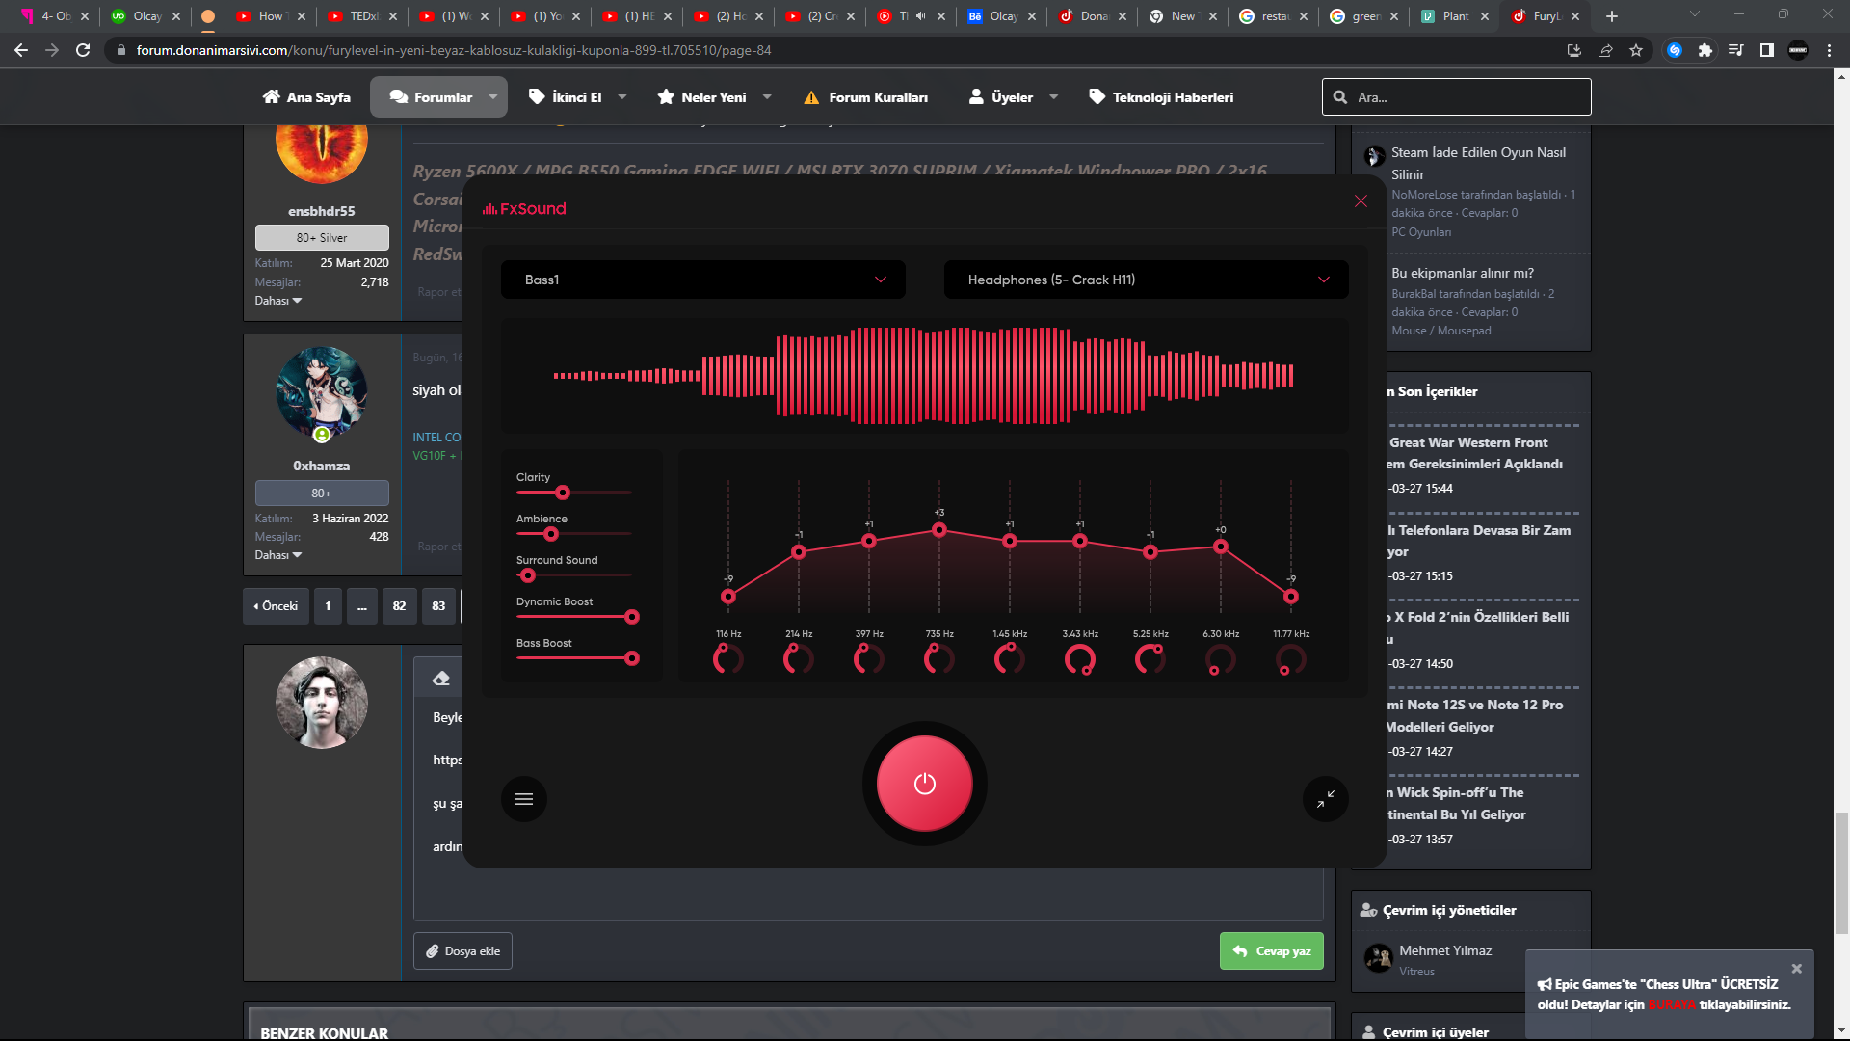
Task: Open FxSound hamburger menu
Action: [524, 799]
